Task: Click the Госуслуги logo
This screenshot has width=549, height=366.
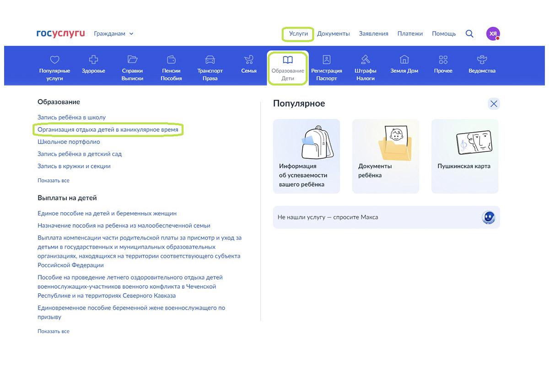Action: pyautogui.click(x=61, y=34)
